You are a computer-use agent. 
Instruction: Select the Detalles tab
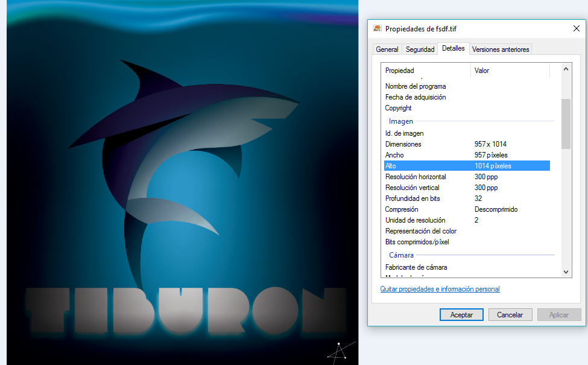(x=453, y=48)
